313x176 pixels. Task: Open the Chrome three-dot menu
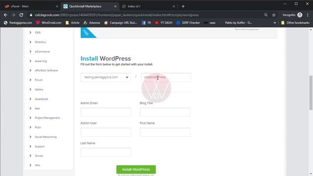308,15
